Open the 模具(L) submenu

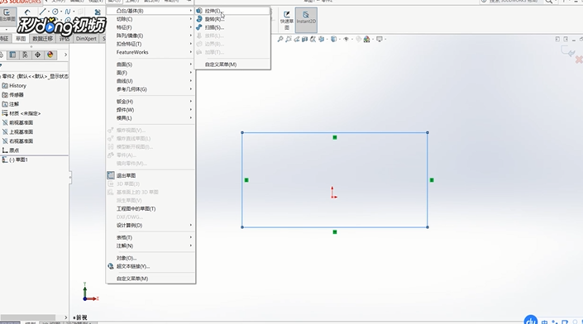151,118
